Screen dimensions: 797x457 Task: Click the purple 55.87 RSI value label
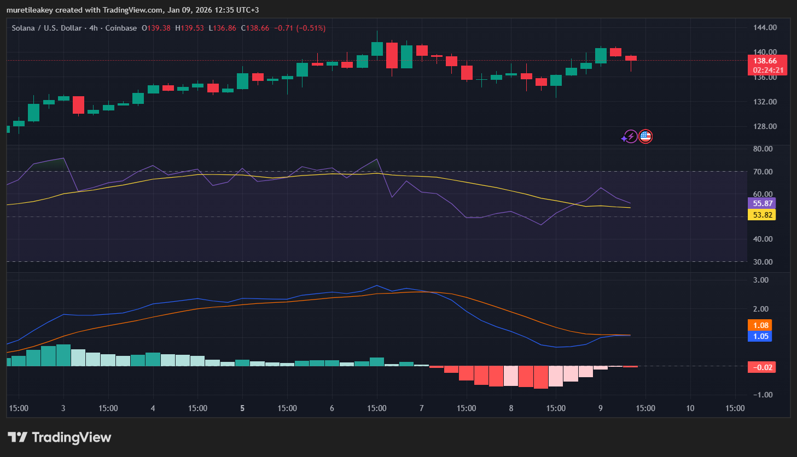point(763,203)
